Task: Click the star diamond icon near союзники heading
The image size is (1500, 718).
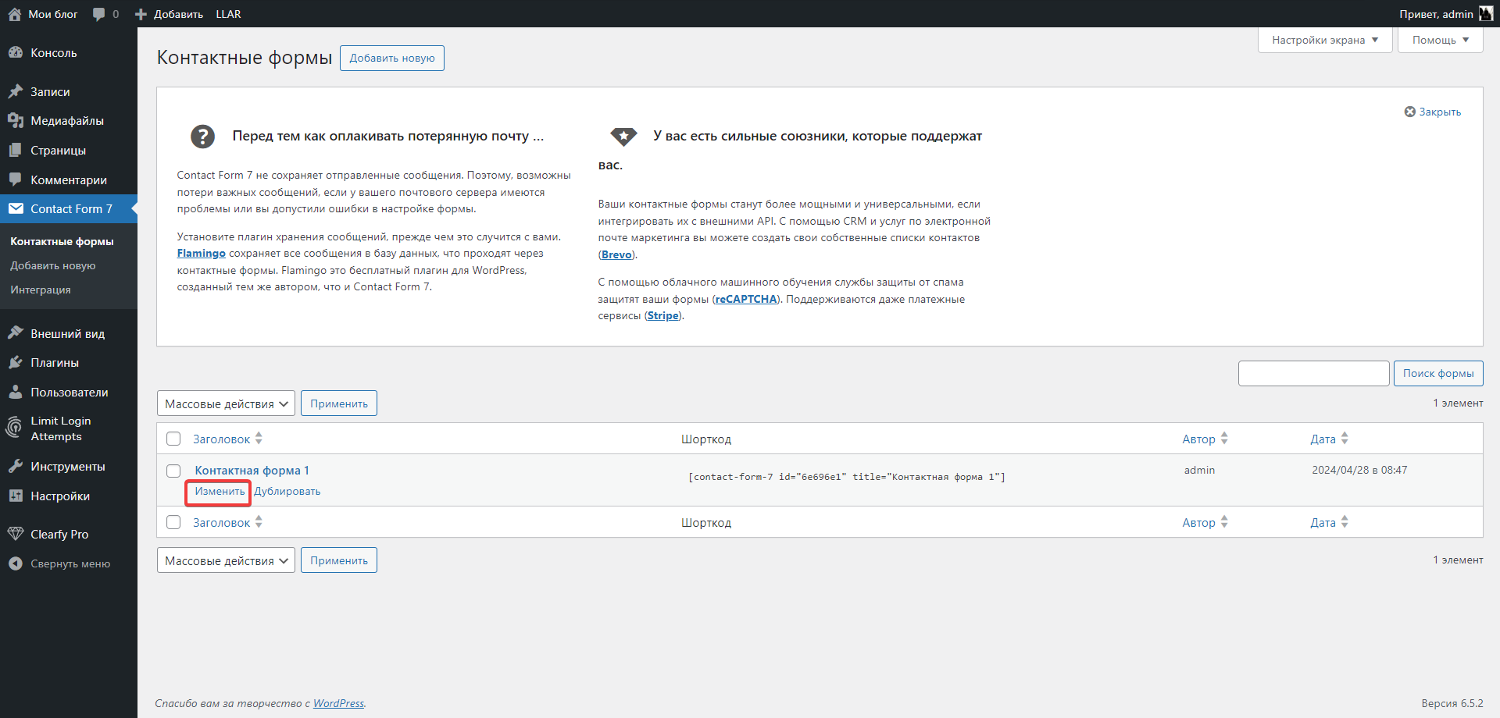Action: click(623, 137)
